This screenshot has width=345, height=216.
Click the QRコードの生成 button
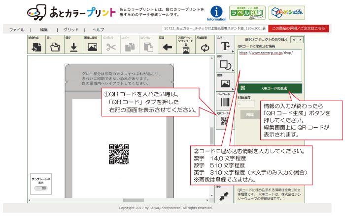270,88
